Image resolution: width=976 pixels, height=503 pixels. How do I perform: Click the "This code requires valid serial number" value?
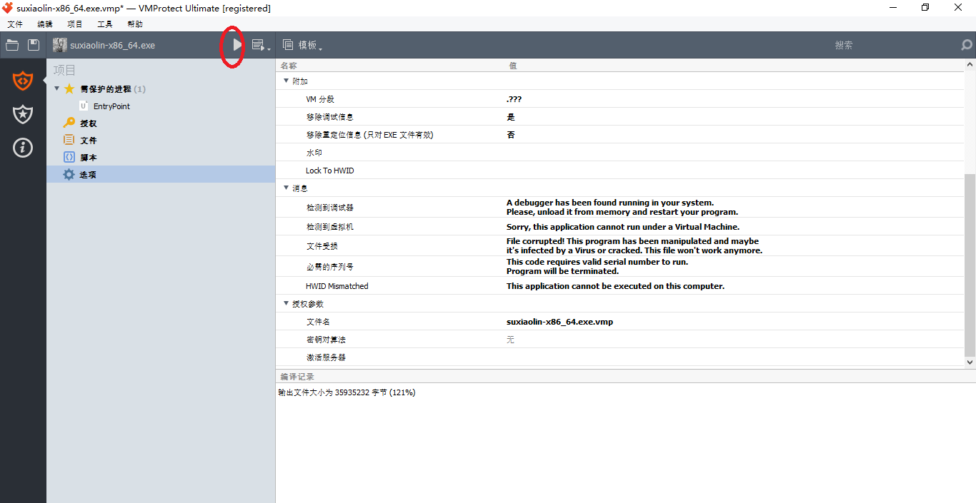(x=597, y=266)
